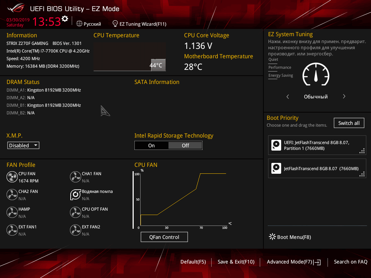Select Default(F5) option

click(x=193, y=262)
